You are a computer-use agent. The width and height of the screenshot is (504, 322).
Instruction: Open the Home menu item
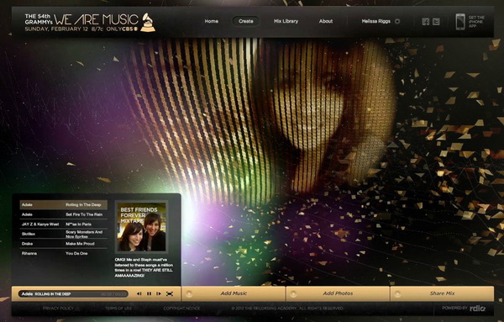tap(212, 21)
